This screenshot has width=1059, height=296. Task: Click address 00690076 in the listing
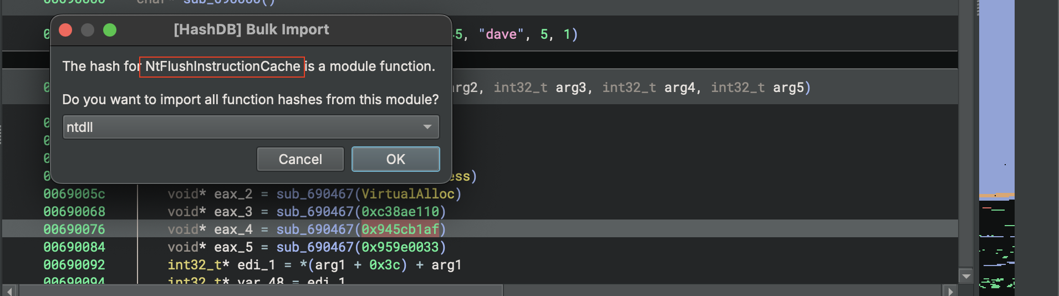[74, 229]
